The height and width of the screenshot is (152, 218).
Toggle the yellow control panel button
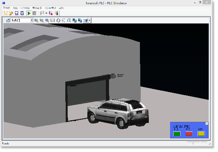201,134
